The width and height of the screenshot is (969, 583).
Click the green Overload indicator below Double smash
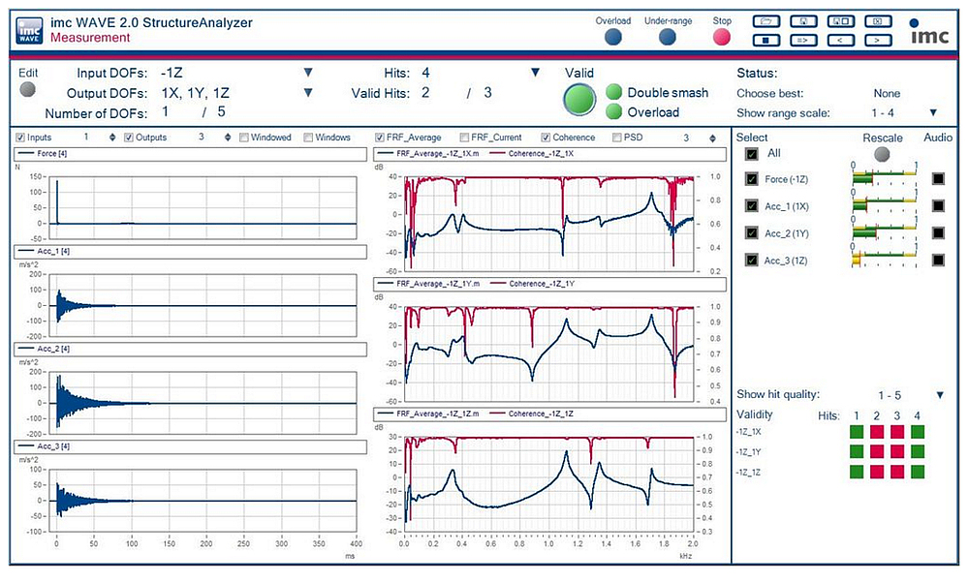pyautogui.click(x=613, y=111)
